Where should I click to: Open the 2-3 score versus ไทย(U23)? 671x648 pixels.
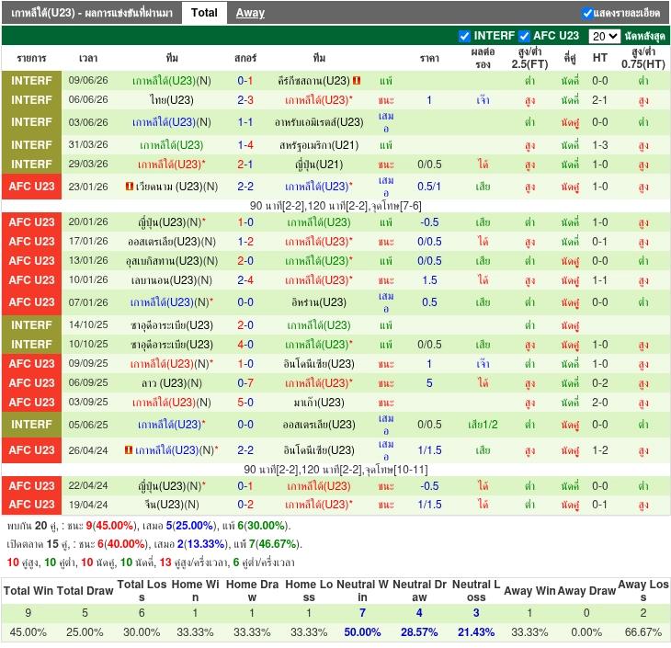click(x=245, y=99)
